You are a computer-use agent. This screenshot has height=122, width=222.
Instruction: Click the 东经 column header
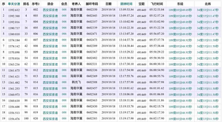180,4
